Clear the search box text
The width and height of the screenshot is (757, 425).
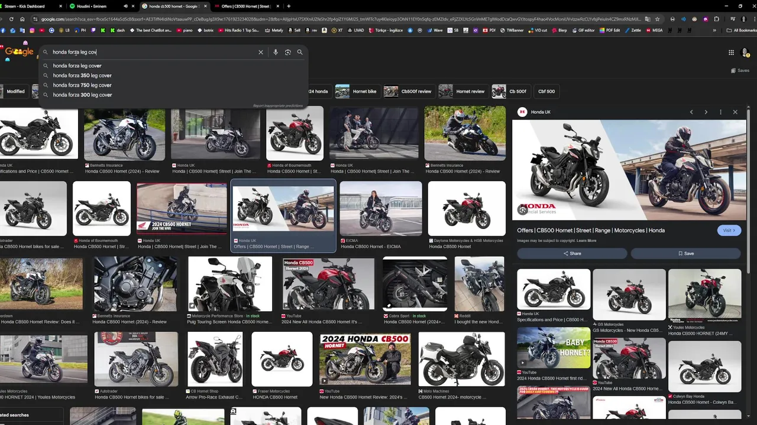click(260, 52)
